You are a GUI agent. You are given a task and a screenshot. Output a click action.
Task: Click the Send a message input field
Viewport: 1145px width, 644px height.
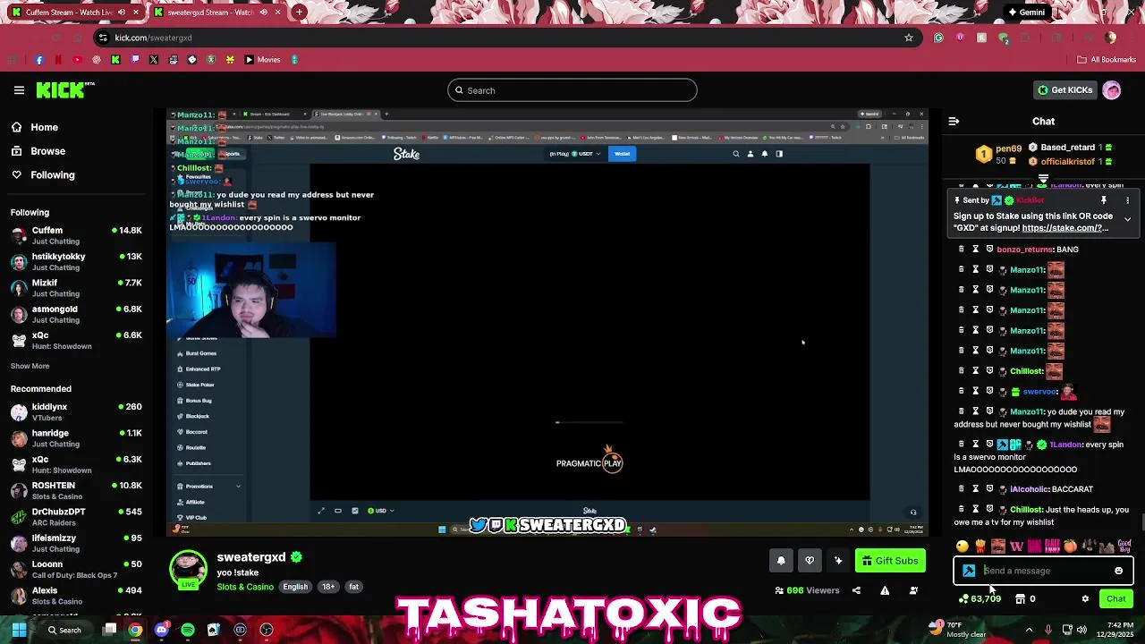pyautogui.click(x=1043, y=571)
